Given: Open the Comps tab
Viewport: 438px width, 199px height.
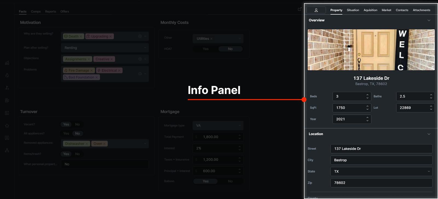Looking at the screenshot, I should [36, 11].
